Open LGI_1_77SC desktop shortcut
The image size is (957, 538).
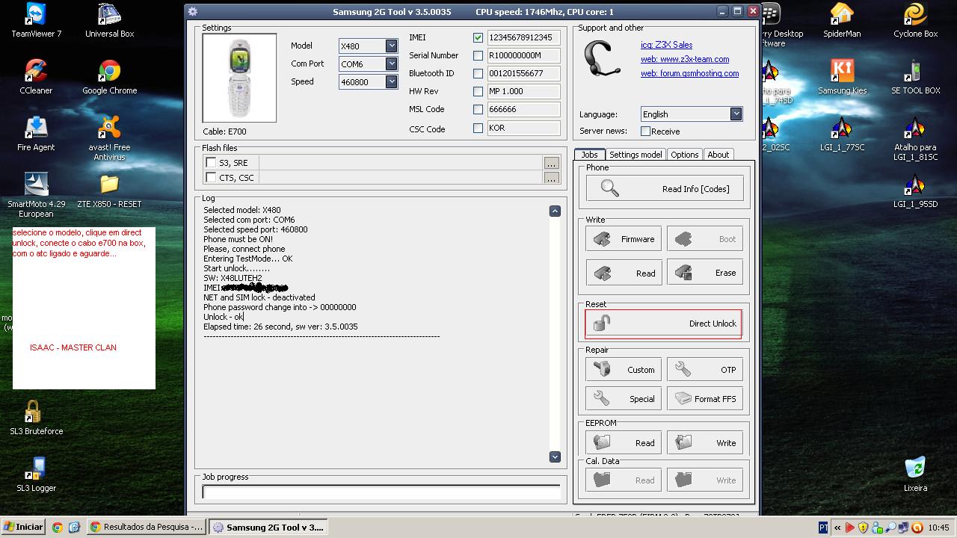coord(842,134)
